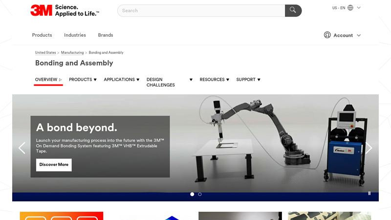Open the APPLICATIONS submenu
Screen dimensions: 391x220
(x=121, y=80)
